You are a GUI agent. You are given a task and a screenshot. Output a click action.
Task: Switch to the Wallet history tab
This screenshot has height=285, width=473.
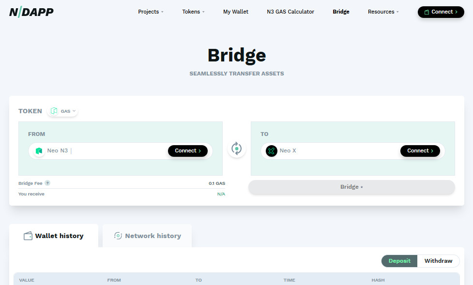click(54, 236)
